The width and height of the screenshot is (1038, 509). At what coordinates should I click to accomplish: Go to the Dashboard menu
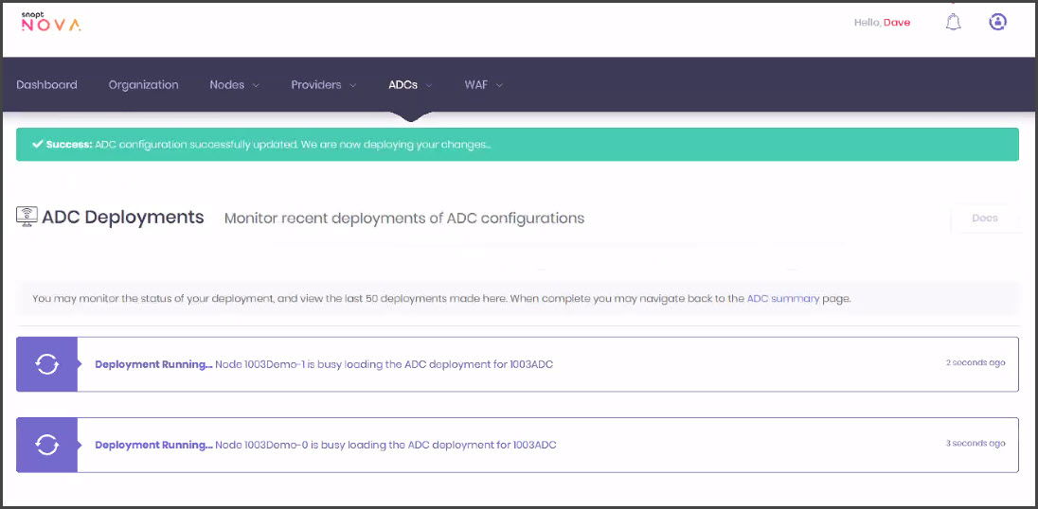tap(46, 84)
